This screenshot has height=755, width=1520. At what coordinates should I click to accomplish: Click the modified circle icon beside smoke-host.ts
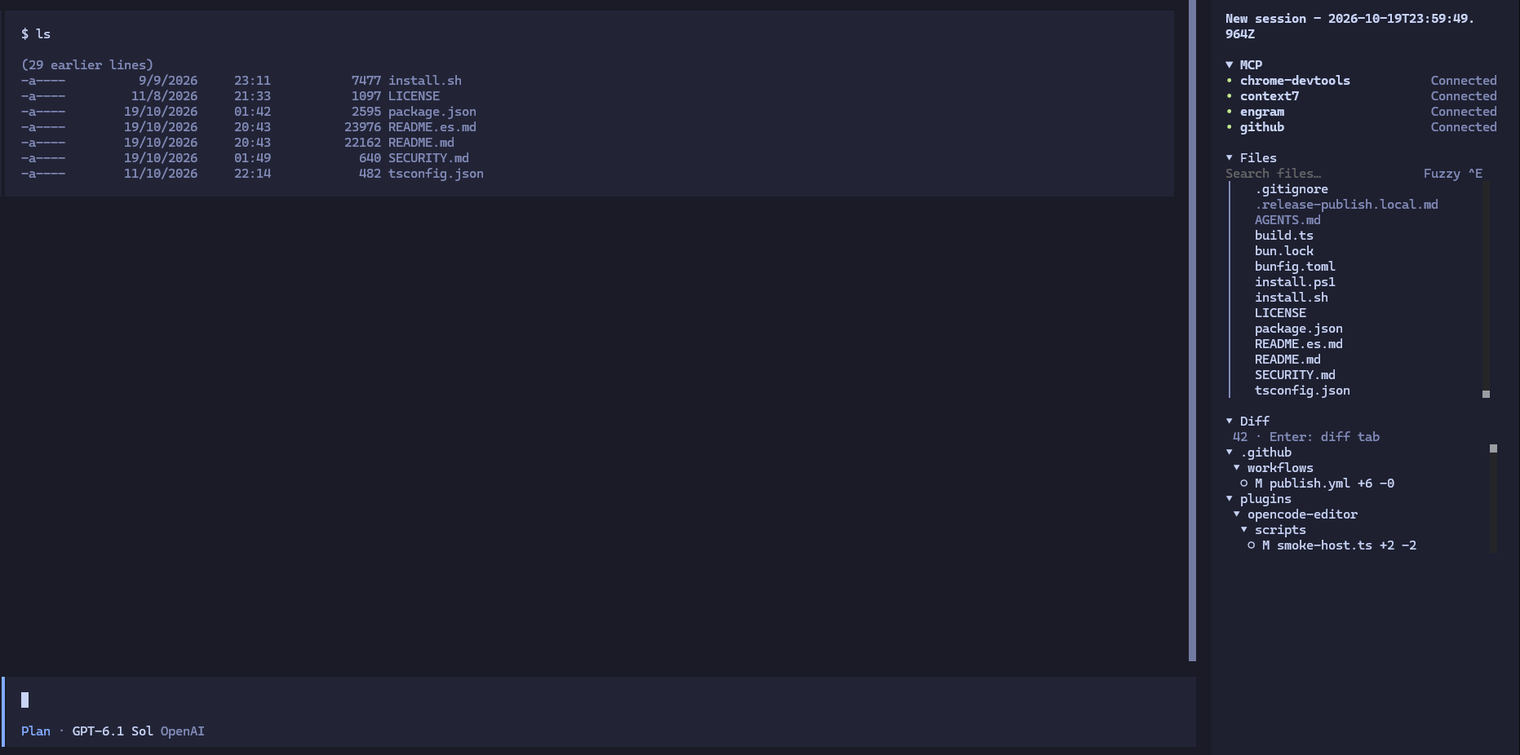[x=1252, y=545]
